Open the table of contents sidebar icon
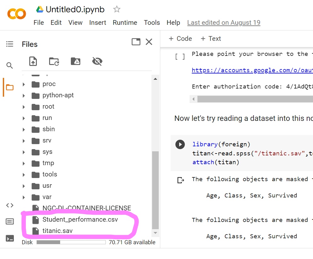The width and height of the screenshot is (313, 259). [10, 44]
